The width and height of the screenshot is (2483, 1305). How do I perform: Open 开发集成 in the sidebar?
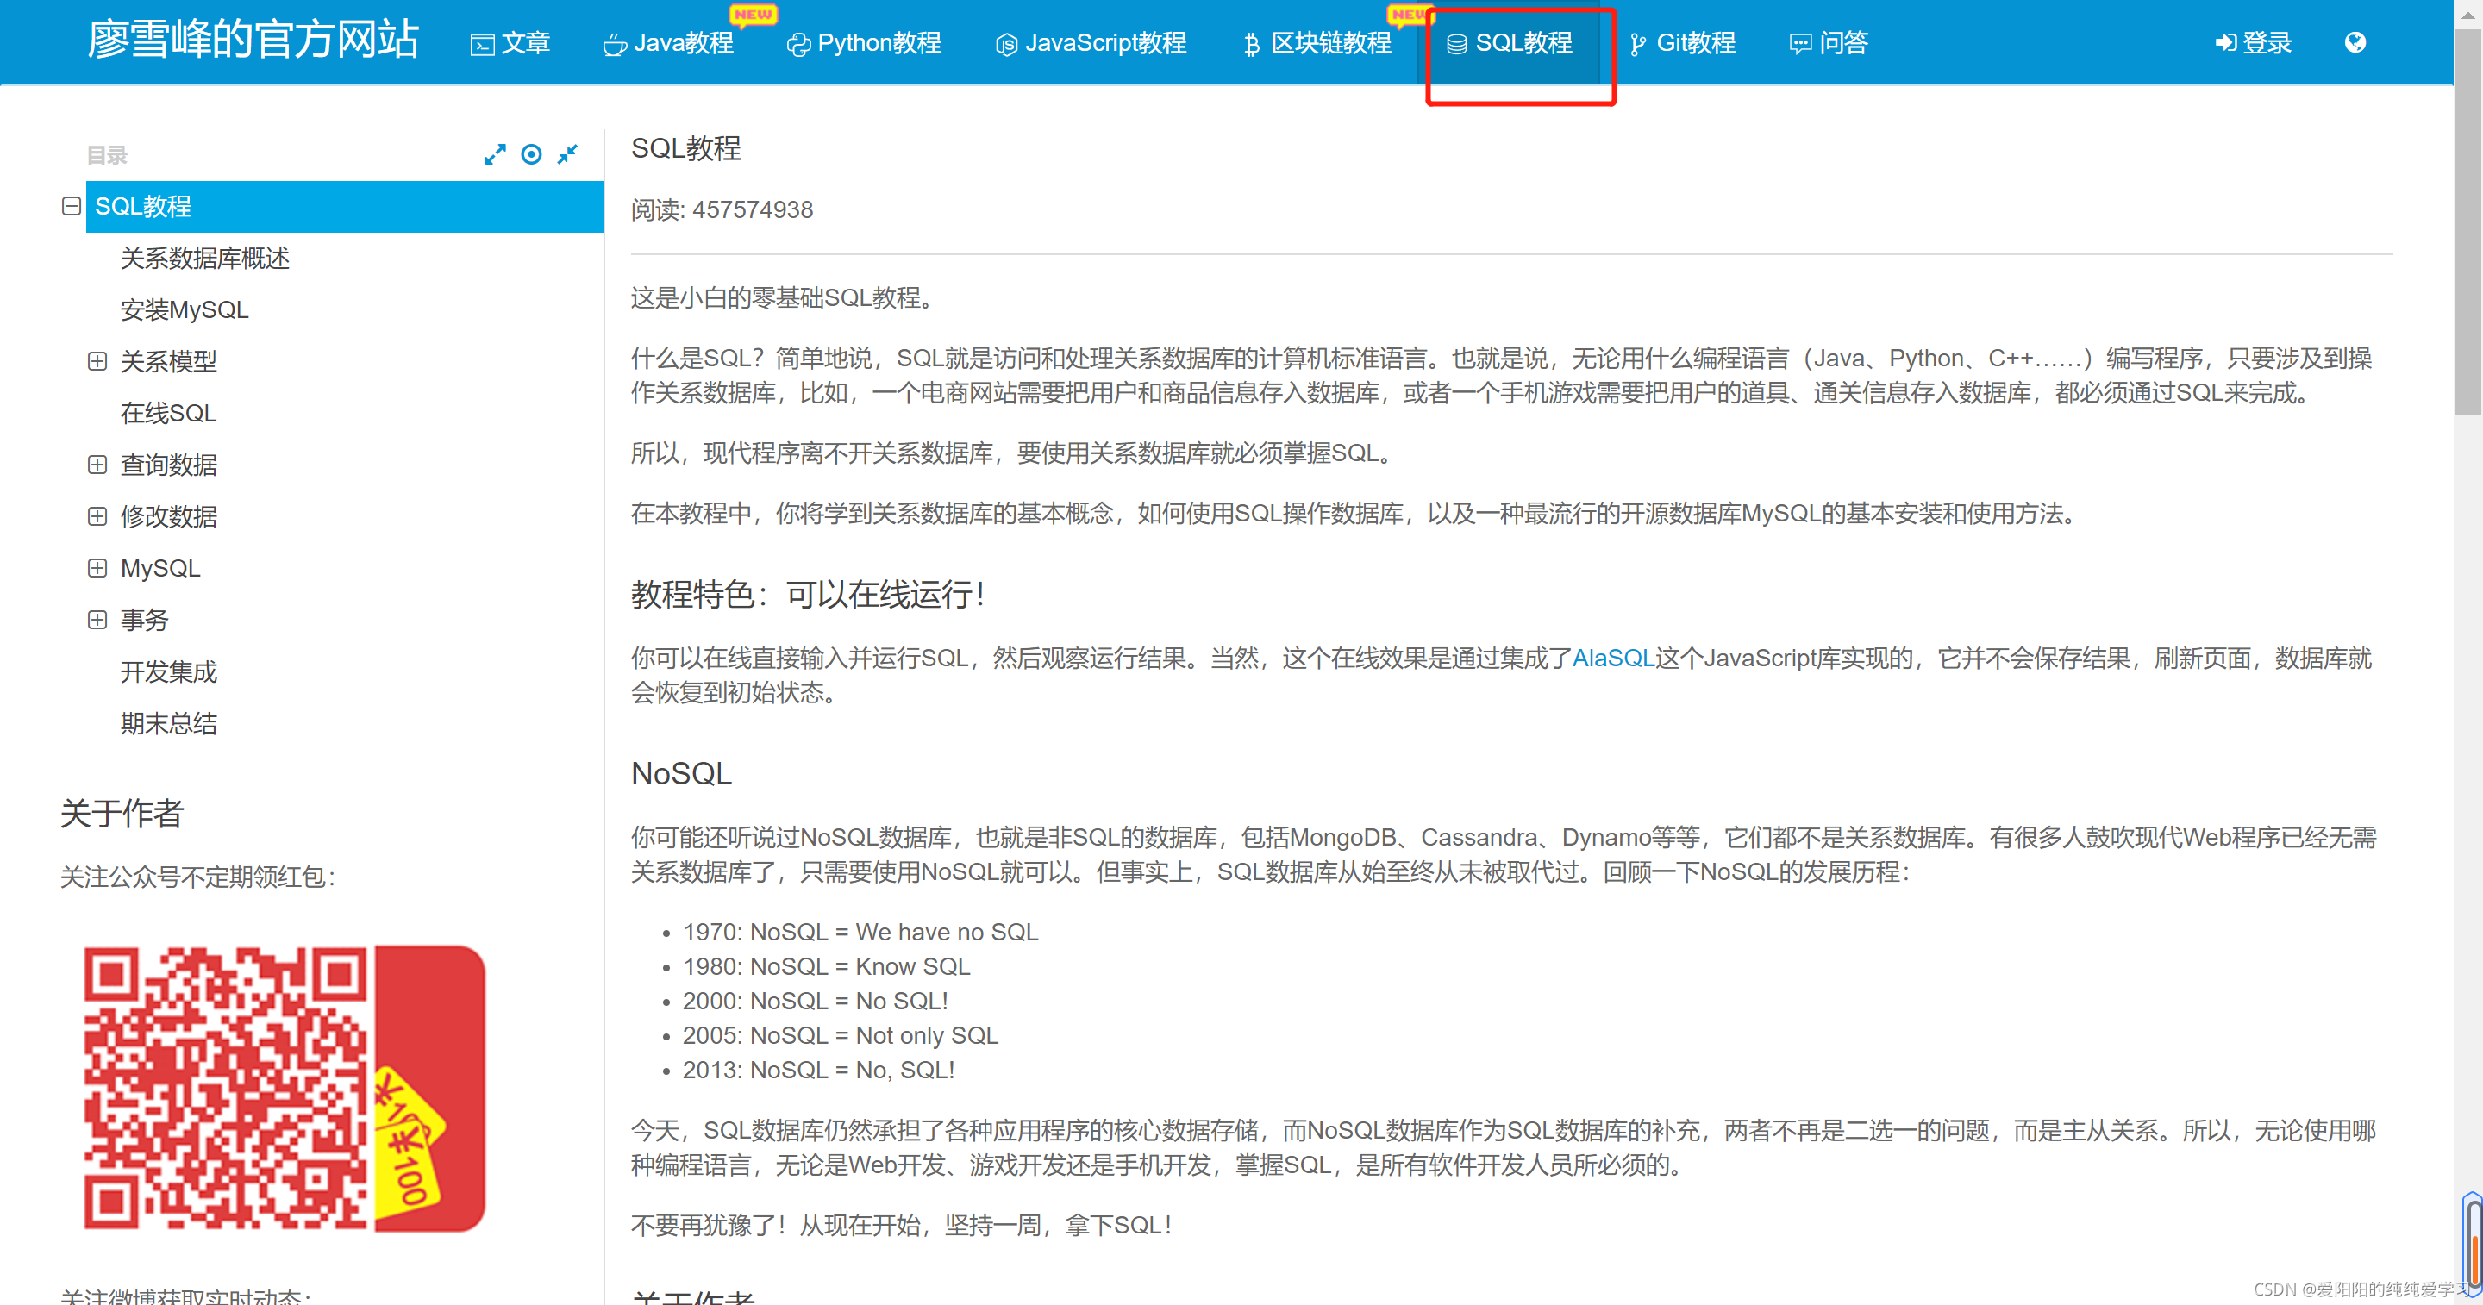[169, 671]
